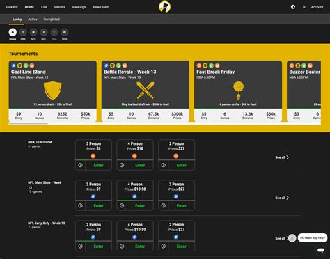
Task: Go to the Live page
Action: point(44,7)
